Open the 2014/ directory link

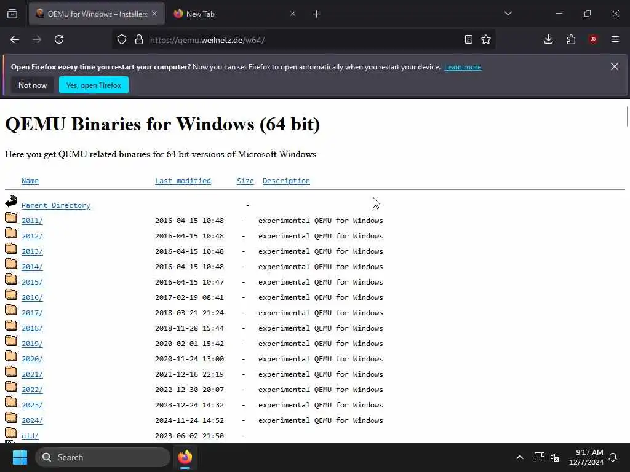[x=32, y=267]
